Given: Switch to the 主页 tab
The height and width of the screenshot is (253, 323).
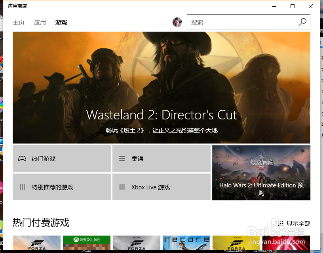Looking at the screenshot, I should [19, 22].
